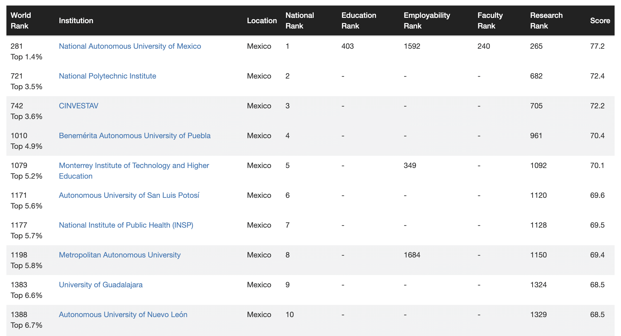Select world rank value 1388
This screenshot has width=621, height=336.
(19, 314)
